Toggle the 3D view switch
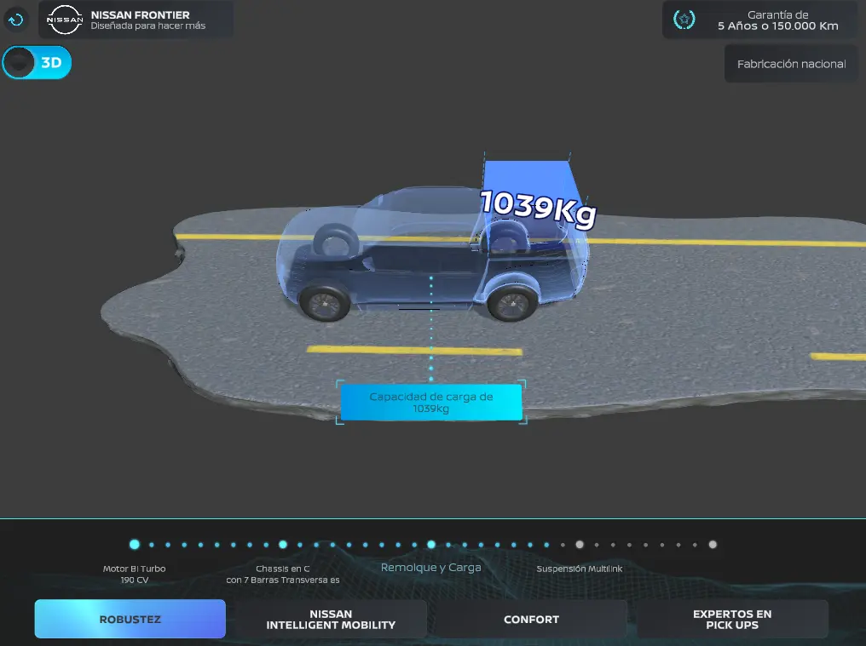The image size is (866, 646). [37, 62]
